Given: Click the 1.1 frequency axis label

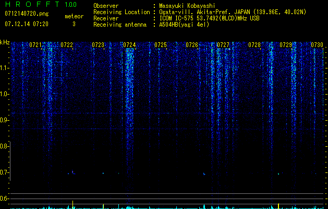Looking at the screenshot, I should (x=5, y=68).
